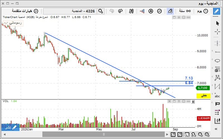Click the 6.84 horizontal line label
The image size is (223, 139).
tap(189, 83)
